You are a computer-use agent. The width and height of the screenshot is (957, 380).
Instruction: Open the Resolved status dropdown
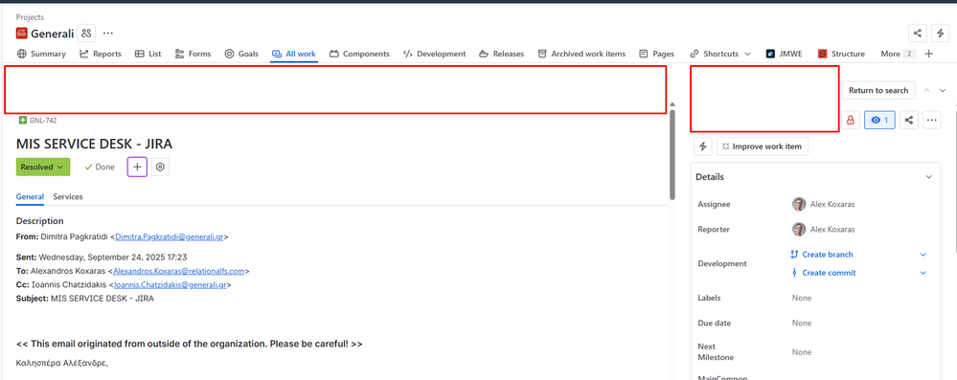click(x=43, y=167)
